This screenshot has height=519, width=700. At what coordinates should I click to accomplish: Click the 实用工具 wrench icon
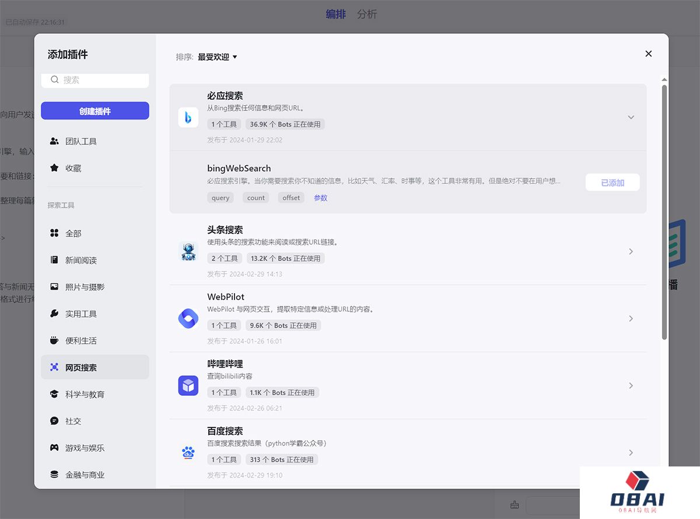pyautogui.click(x=54, y=314)
